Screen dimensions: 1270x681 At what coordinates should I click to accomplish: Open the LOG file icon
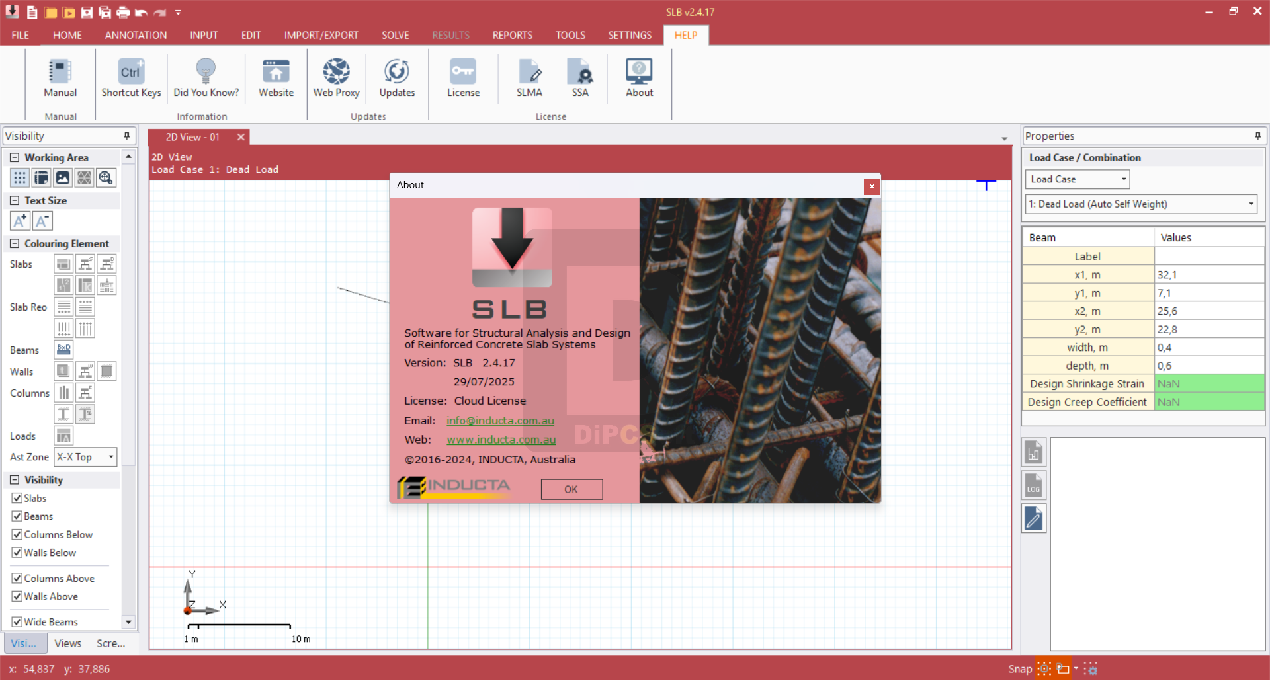(x=1034, y=485)
